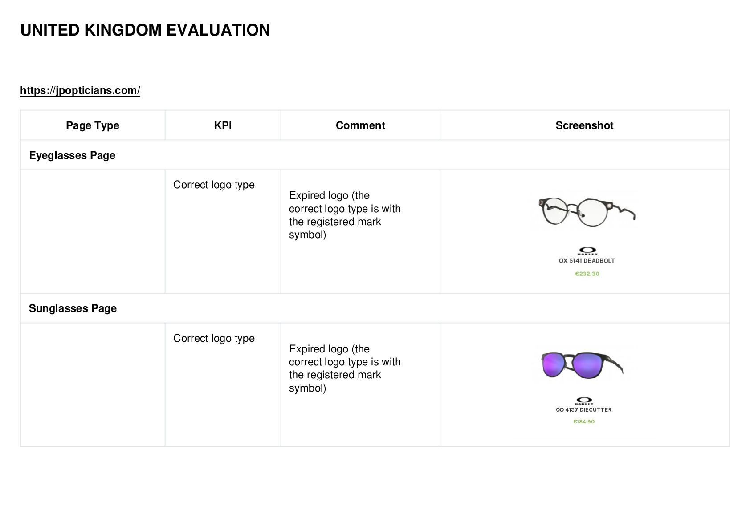750x530 pixels.
Task: Click the Screenshot column header
Action: (x=584, y=125)
